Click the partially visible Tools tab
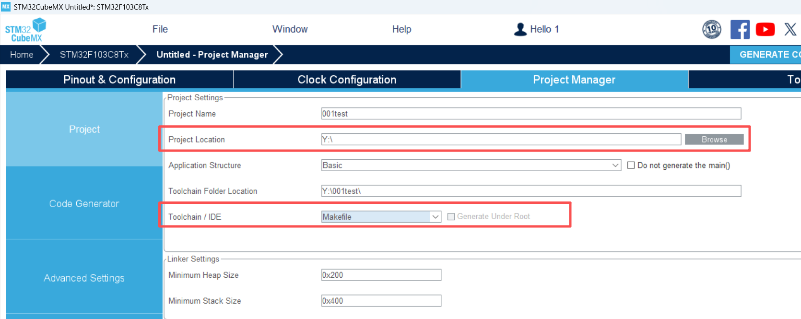The image size is (801, 319). point(745,80)
